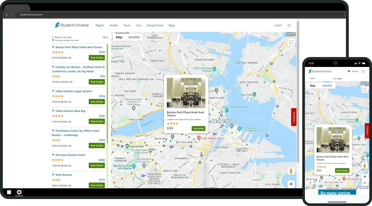Click the Center button on phone map
The height and width of the screenshot is (206, 372).
tap(365, 83)
